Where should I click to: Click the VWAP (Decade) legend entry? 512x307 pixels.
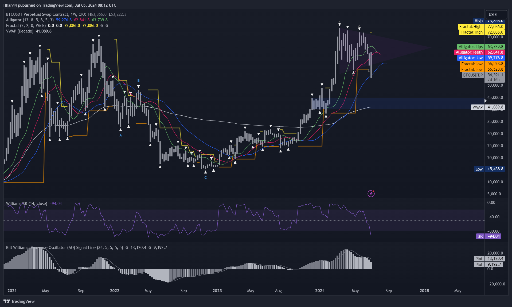click(x=20, y=31)
